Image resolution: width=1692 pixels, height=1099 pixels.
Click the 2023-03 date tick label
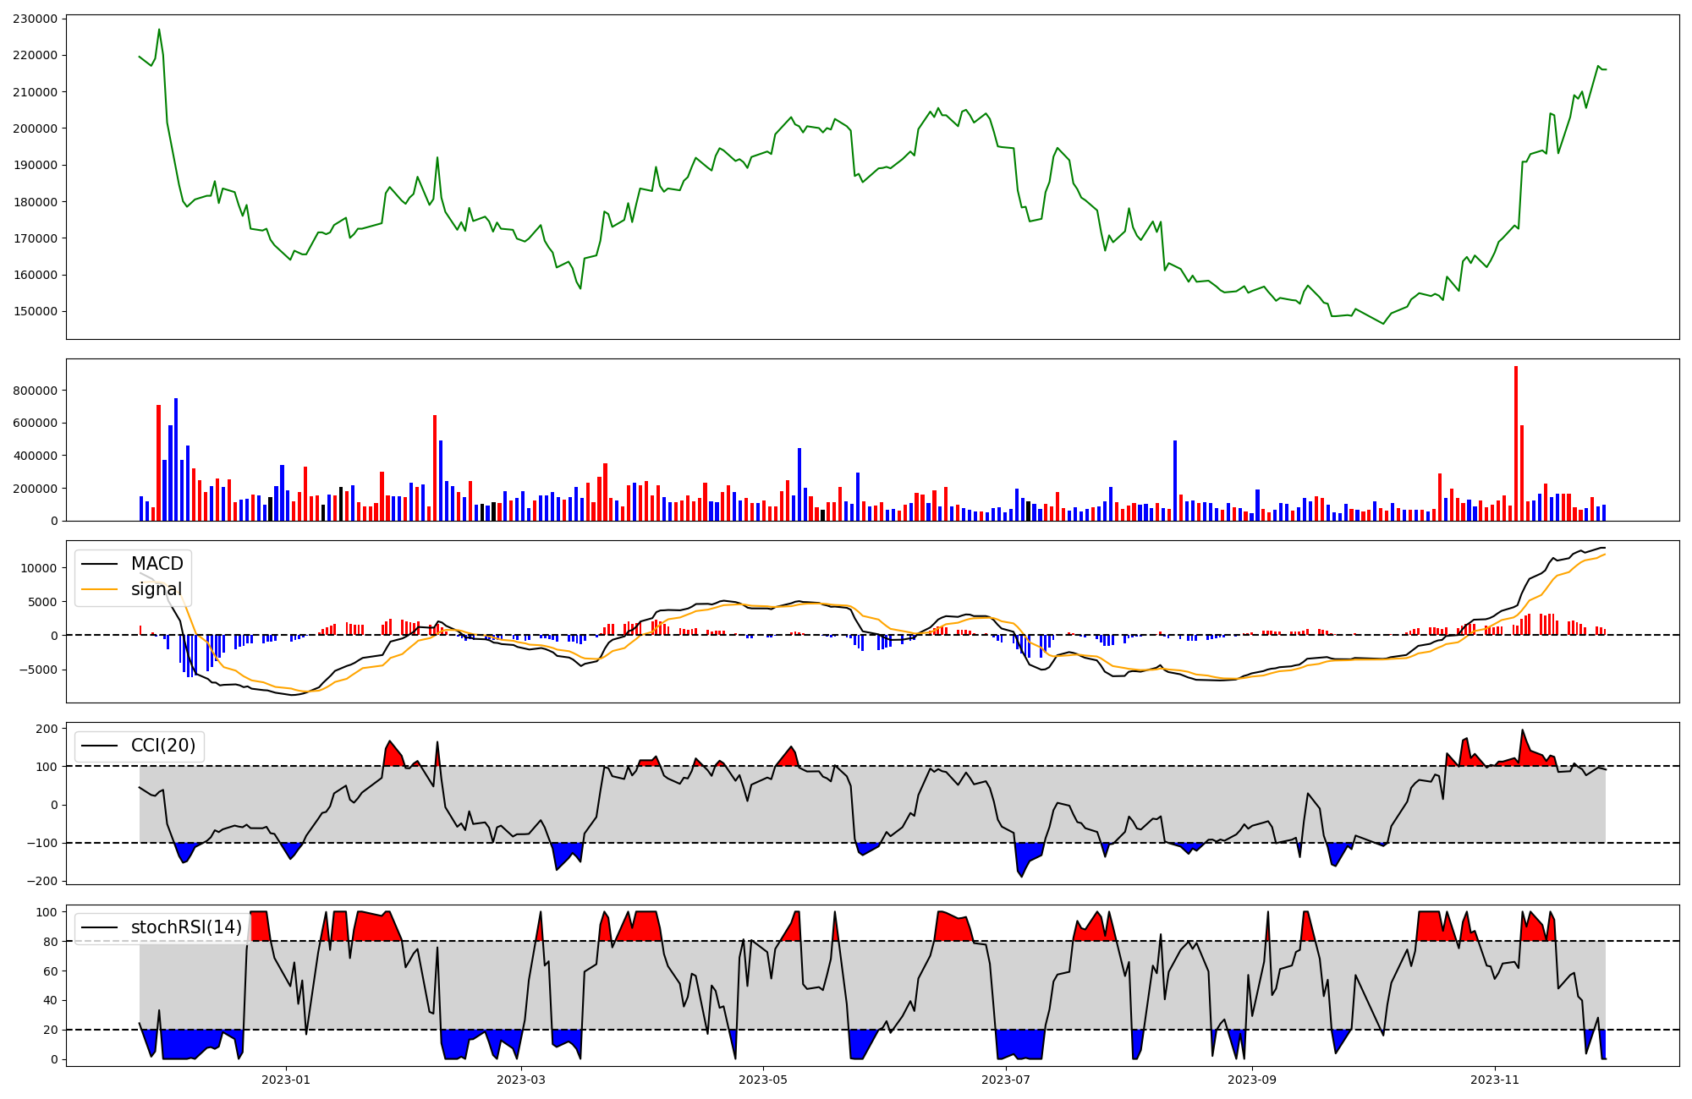click(x=521, y=1080)
